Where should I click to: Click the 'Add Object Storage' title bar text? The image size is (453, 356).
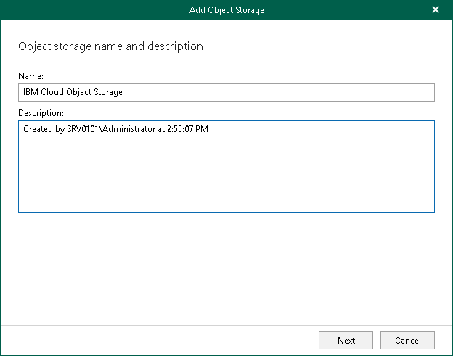coord(226,9)
